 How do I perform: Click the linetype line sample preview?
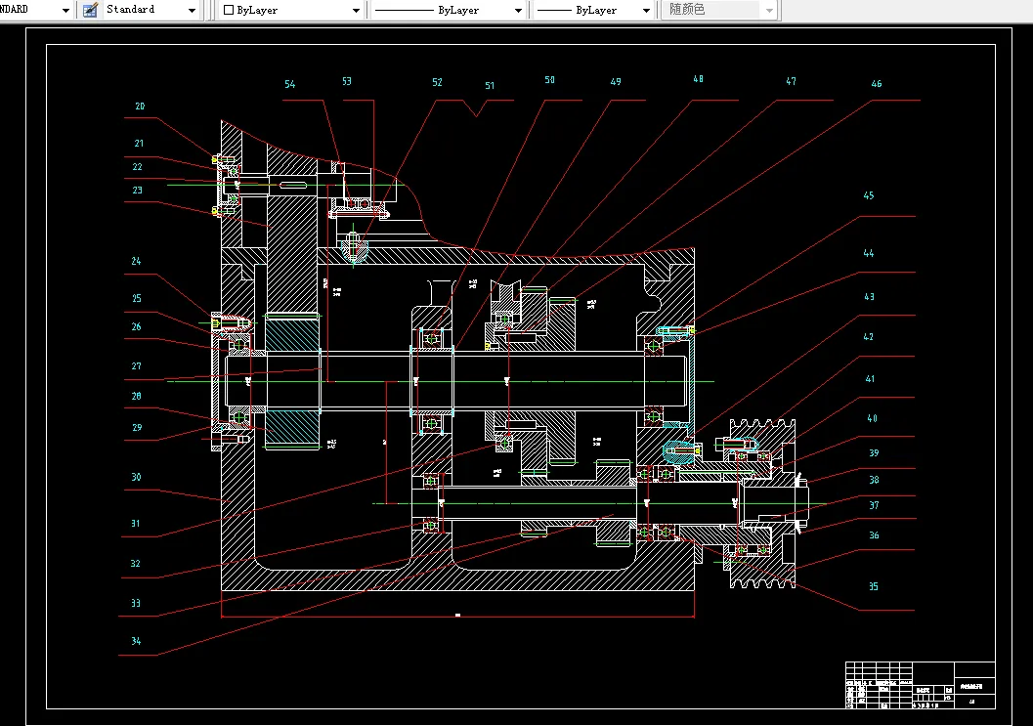(404, 10)
